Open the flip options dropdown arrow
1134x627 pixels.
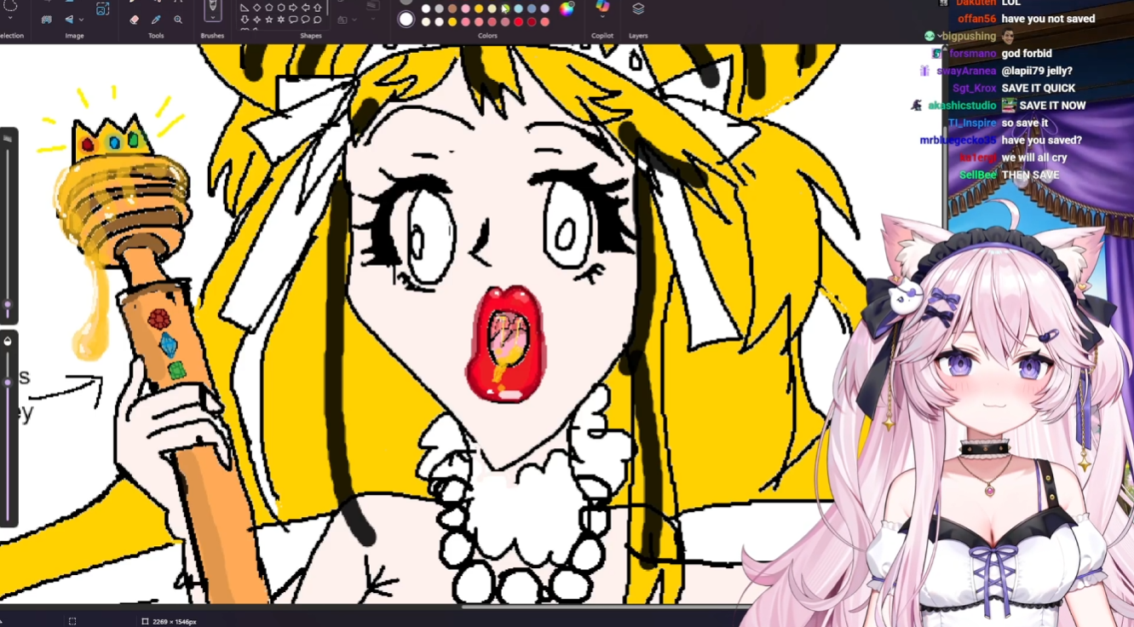(x=81, y=19)
